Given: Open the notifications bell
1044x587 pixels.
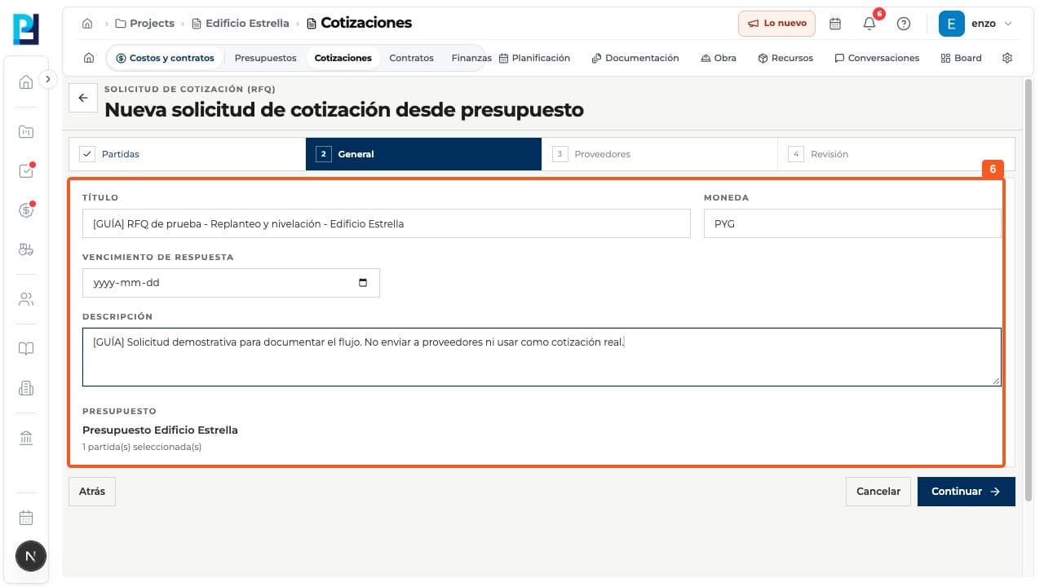Looking at the screenshot, I should click(x=869, y=24).
